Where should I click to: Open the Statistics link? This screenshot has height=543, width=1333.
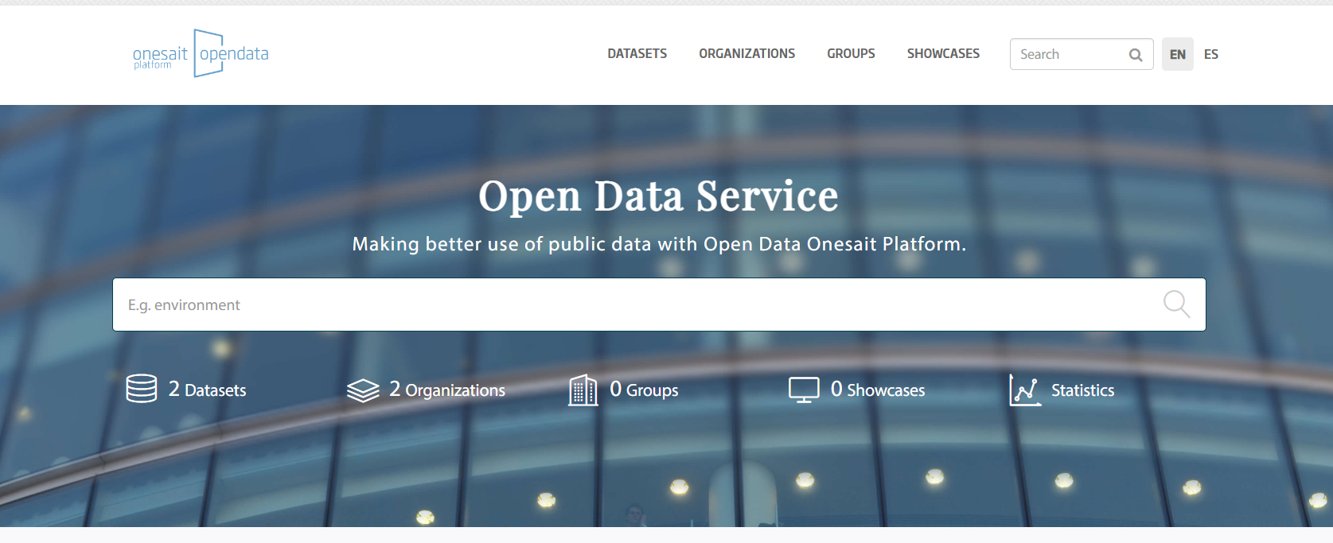tap(1083, 390)
